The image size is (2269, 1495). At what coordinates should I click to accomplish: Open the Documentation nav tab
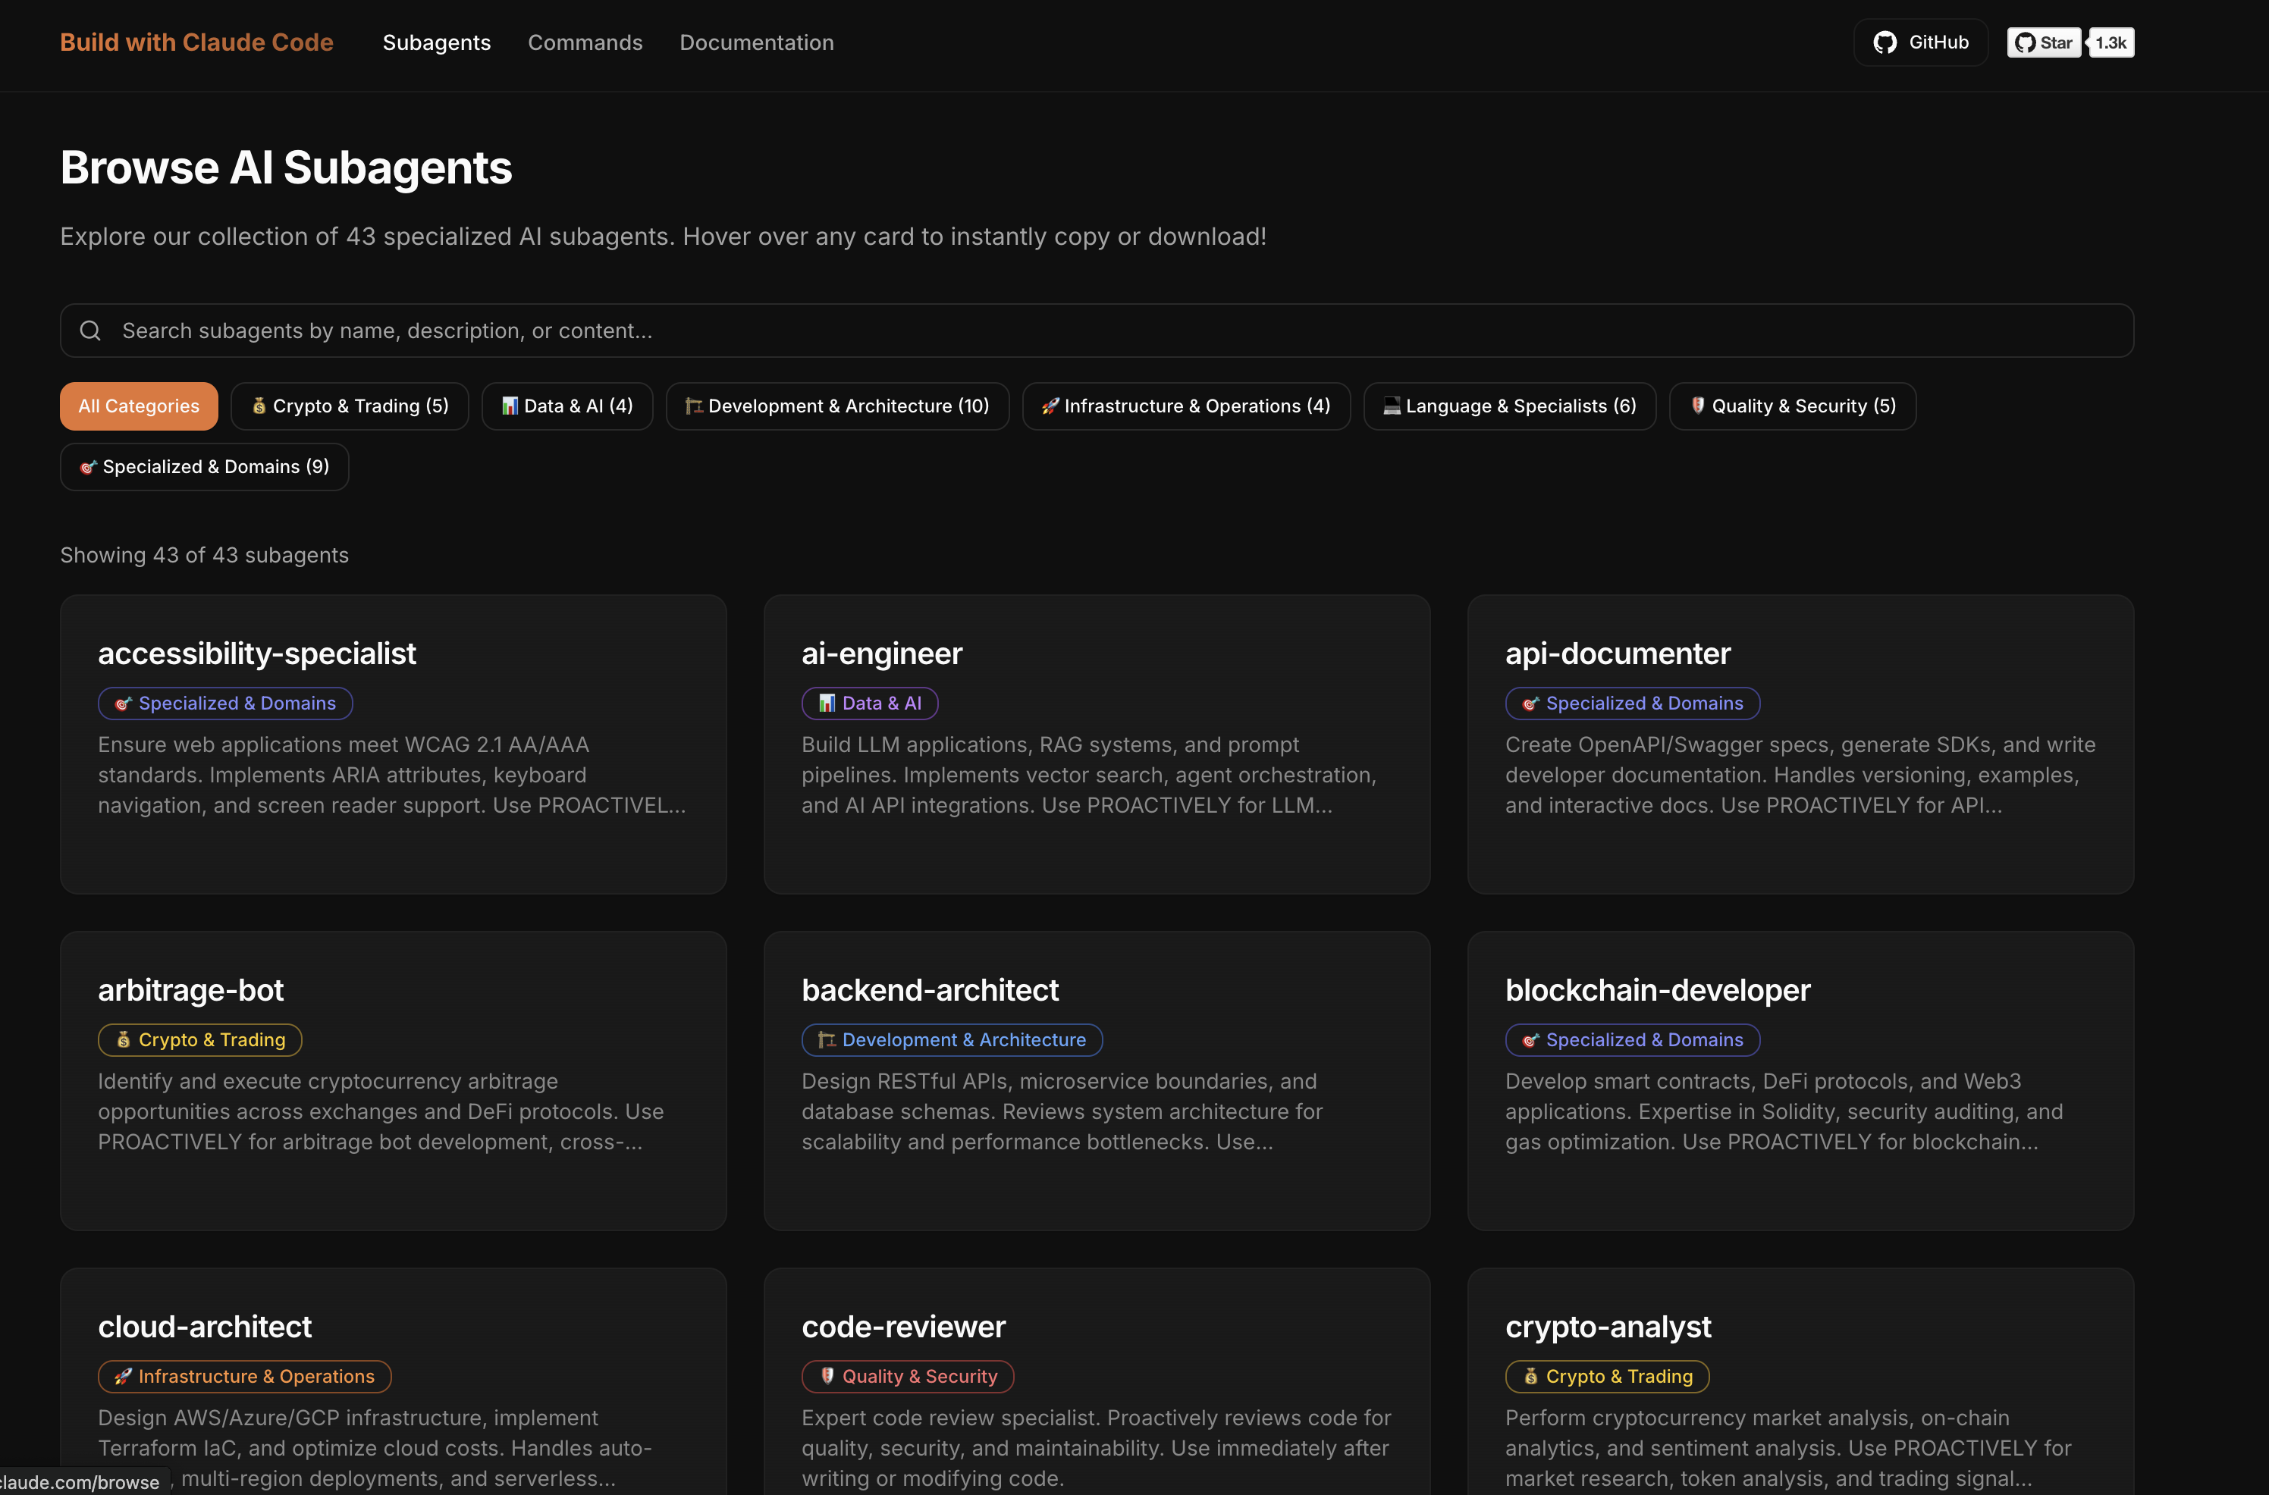point(756,43)
